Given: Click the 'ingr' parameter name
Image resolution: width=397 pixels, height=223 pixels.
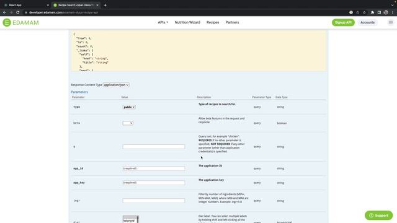Looking at the screenshot, I should pyautogui.click(x=76, y=201).
